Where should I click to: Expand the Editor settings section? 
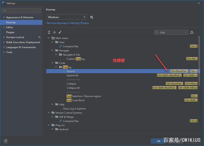4,27
